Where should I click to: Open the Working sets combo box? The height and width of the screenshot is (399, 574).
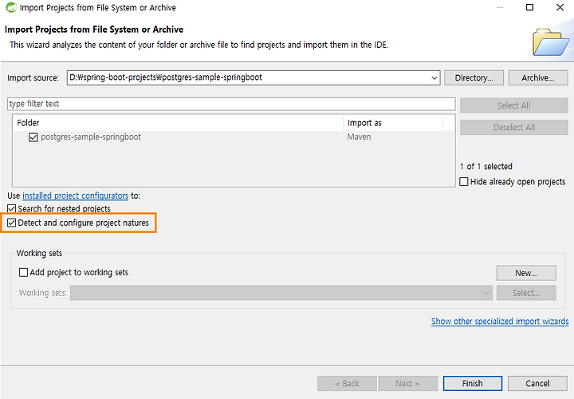[281, 293]
